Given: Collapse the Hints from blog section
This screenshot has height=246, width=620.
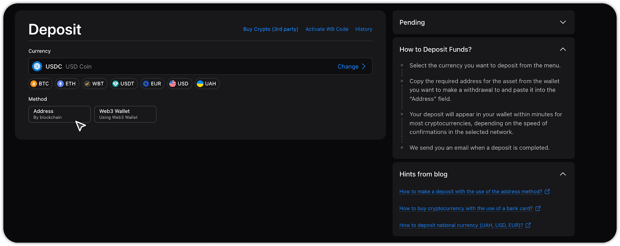Looking at the screenshot, I should (563, 174).
